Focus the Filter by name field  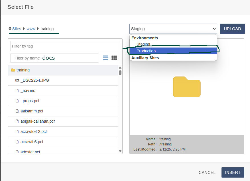click(54, 58)
